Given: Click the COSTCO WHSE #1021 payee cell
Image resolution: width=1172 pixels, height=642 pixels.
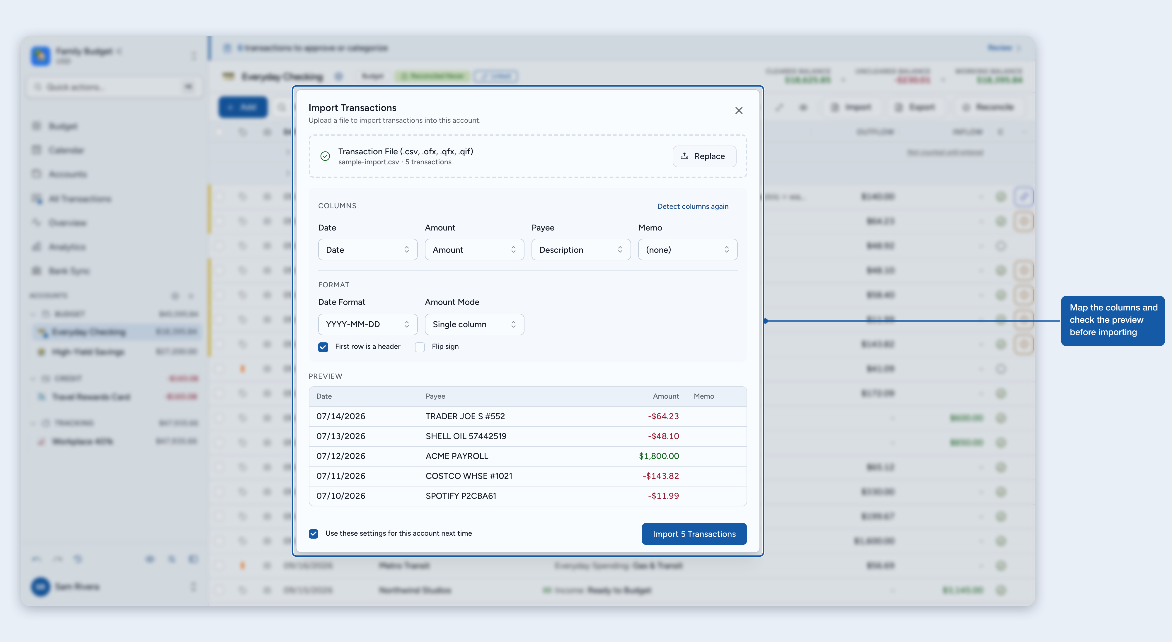Looking at the screenshot, I should [469, 476].
